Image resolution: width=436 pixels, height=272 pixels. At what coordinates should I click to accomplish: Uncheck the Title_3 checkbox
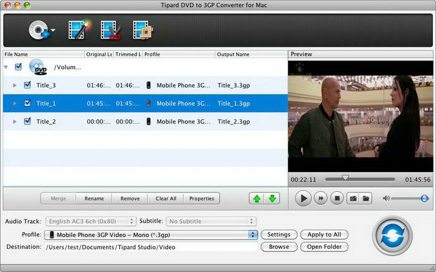pyautogui.click(x=27, y=85)
